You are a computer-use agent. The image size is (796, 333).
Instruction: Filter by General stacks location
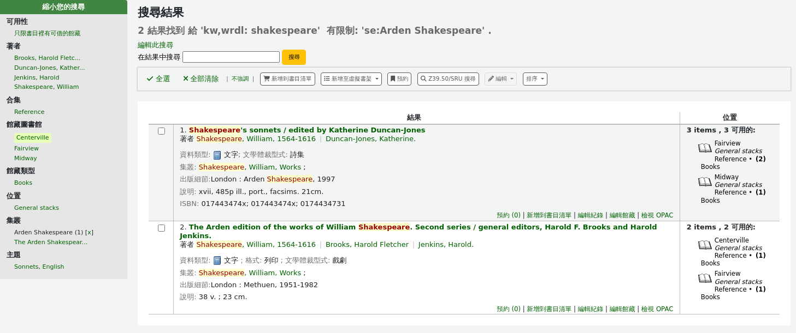pyautogui.click(x=37, y=208)
